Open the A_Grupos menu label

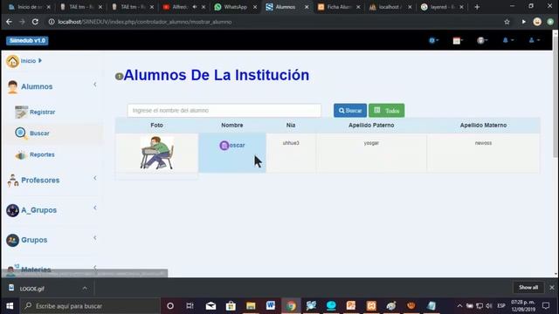[38, 210]
